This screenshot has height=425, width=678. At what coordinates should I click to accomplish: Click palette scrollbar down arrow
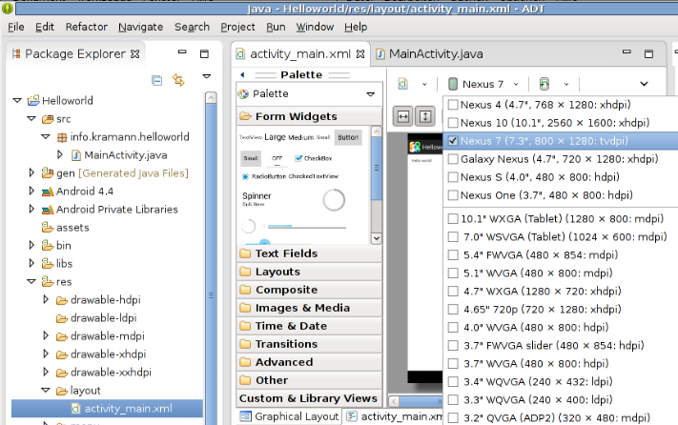click(376, 238)
